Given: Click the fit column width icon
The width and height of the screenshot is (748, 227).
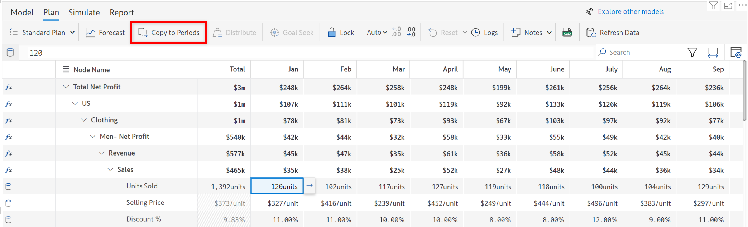Looking at the screenshot, I should pos(713,53).
